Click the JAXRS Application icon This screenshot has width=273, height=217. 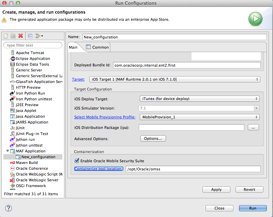pos(13,122)
